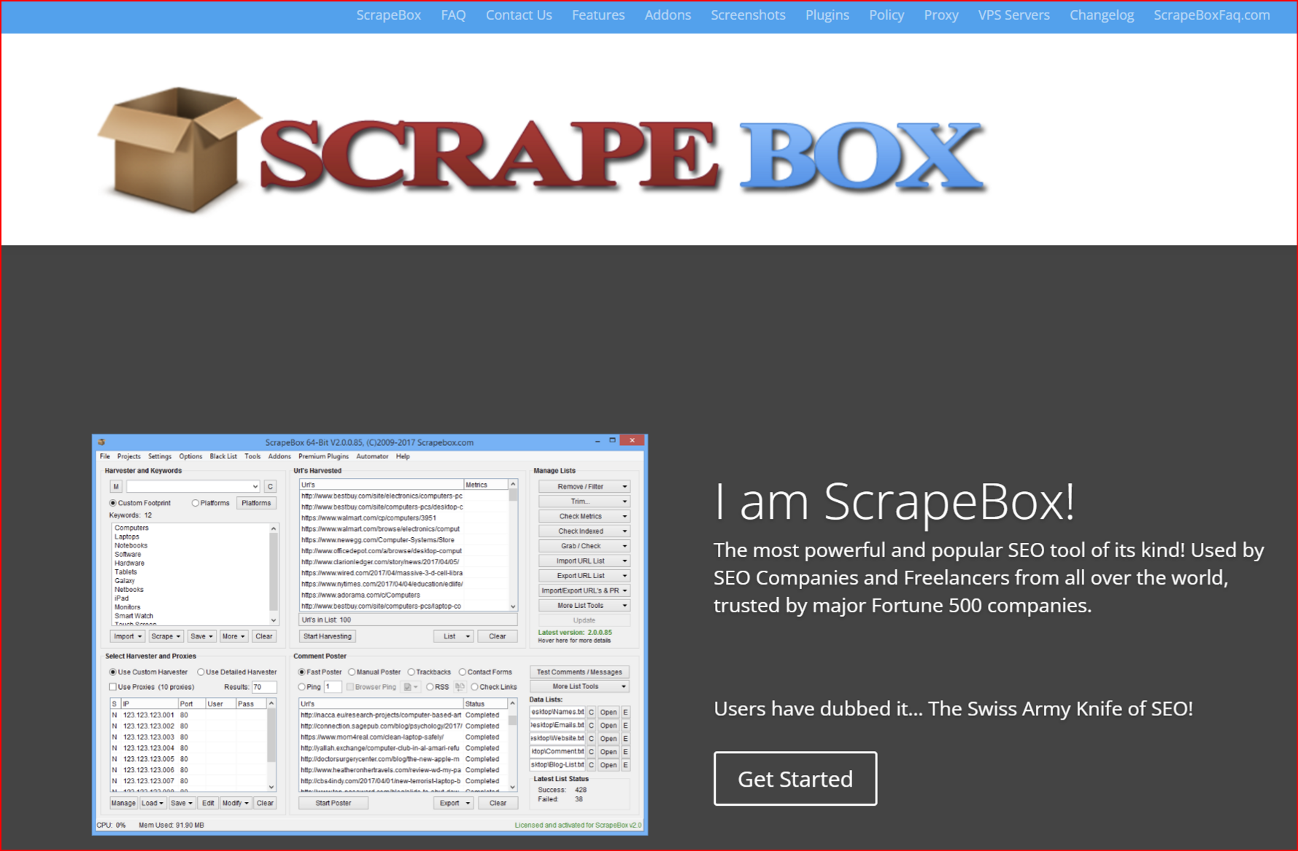Open Remove / Filter dropdown
The height and width of the screenshot is (851, 1298).
[584, 487]
